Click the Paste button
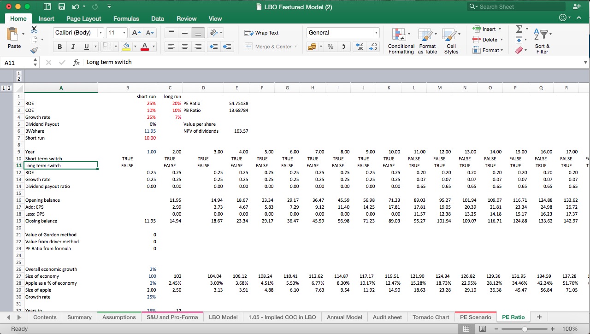The width and height of the screenshot is (590, 334). coord(14,38)
